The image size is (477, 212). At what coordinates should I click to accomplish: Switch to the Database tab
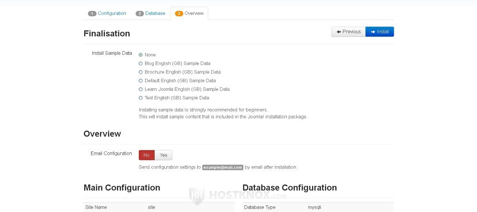click(x=155, y=13)
